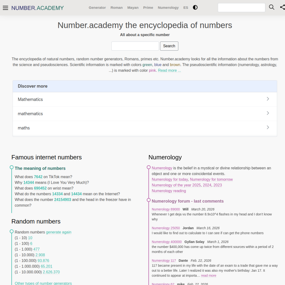The image size is (285, 285).
Task: Open random number 93.876 link
Action: 43,261
